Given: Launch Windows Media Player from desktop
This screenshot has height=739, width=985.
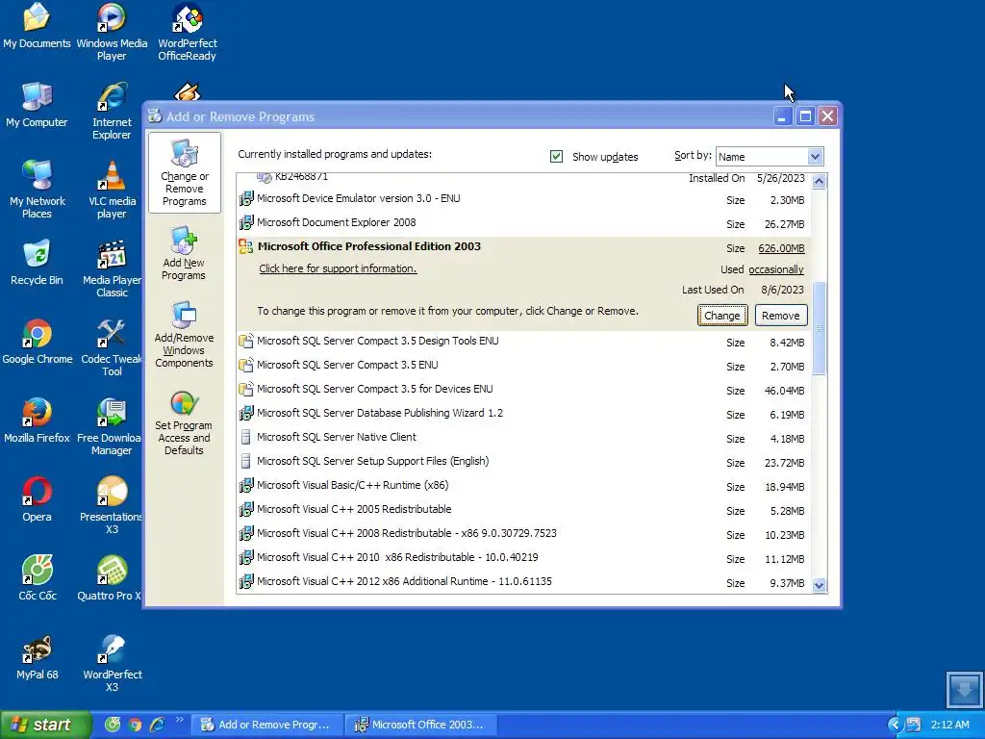Looking at the screenshot, I should [112, 32].
